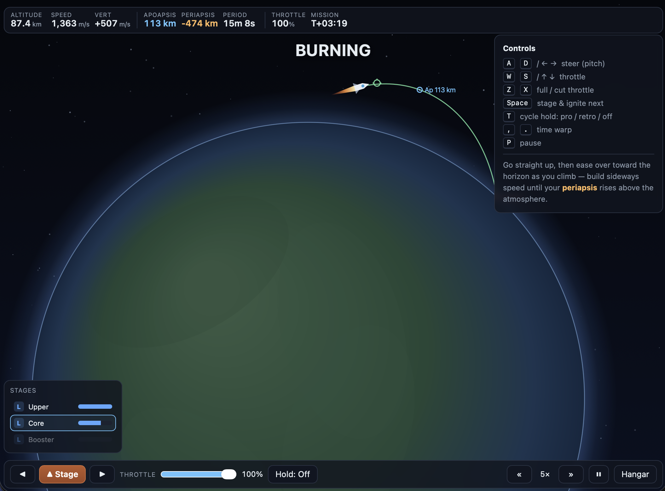Image resolution: width=665 pixels, height=491 pixels.
Task: Steer left with the left arrow button
Action: [x=22, y=474]
